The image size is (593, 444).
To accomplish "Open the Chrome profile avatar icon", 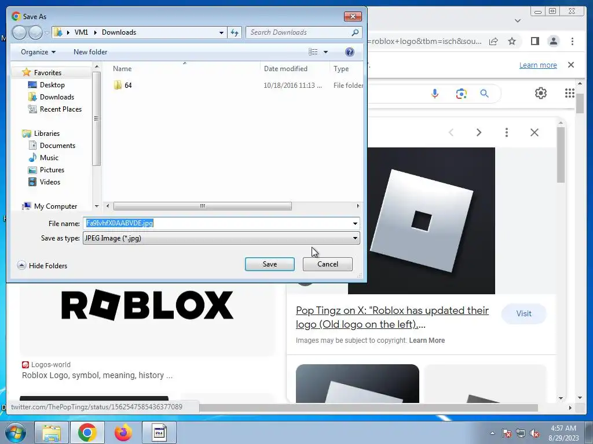I will pyautogui.click(x=553, y=41).
